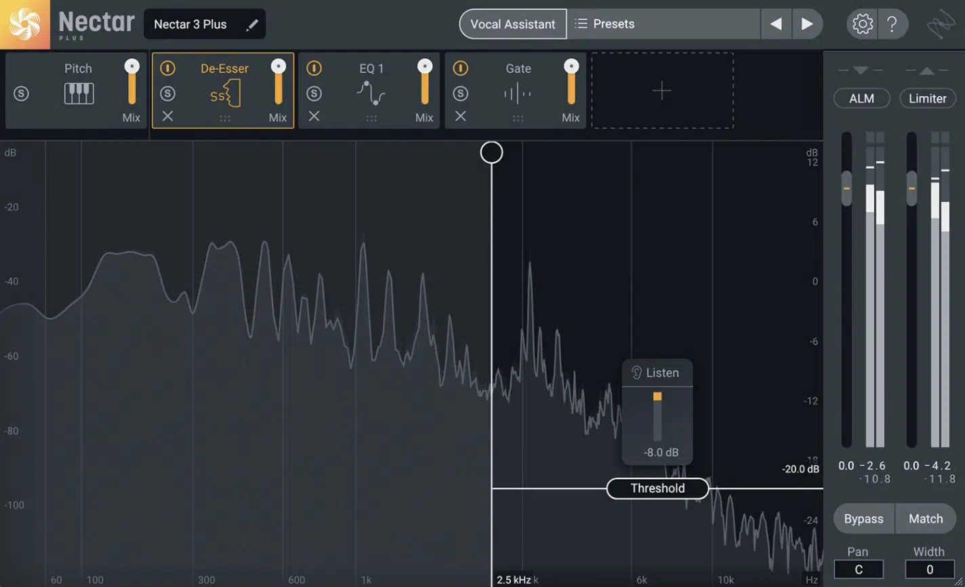Screen dimensions: 965x587
Task: Select the Pitch module keyboard icon
Action: click(x=79, y=94)
